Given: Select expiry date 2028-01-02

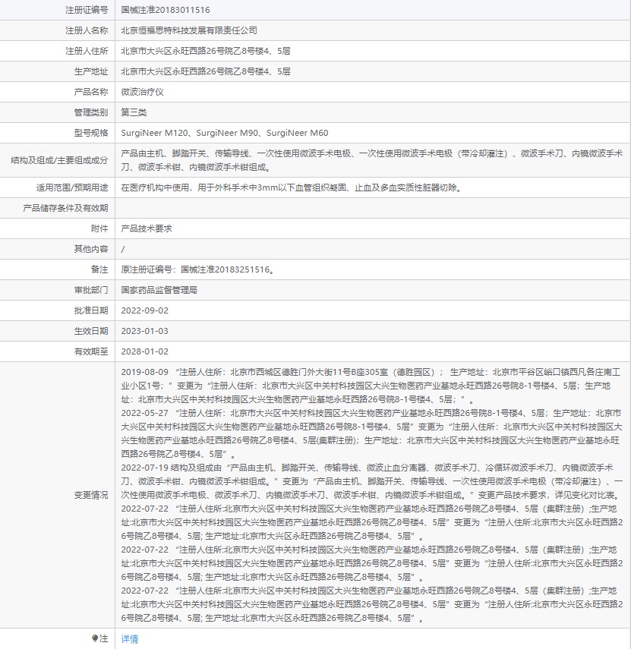Looking at the screenshot, I should [144, 351].
